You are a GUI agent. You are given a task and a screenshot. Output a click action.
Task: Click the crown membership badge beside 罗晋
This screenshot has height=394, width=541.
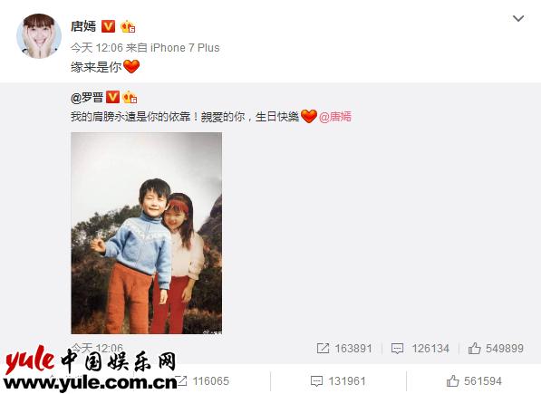(x=130, y=98)
